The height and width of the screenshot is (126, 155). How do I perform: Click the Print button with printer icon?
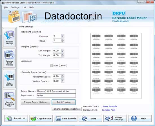(90, 118)
